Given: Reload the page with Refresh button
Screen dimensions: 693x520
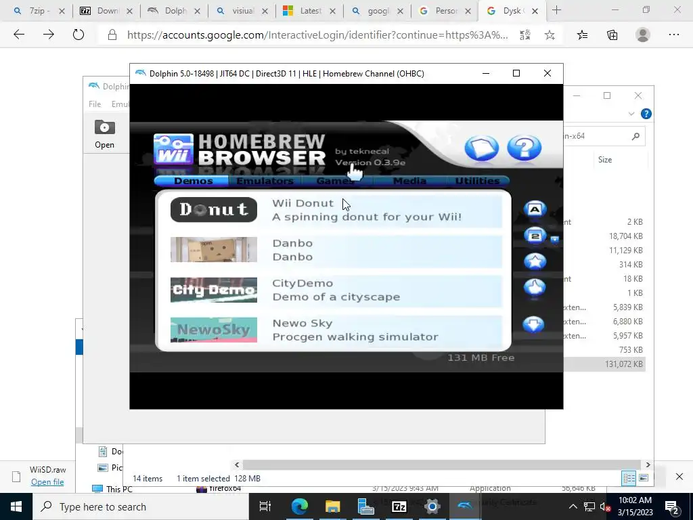Looking at the screenshot, I should click(x=79, y=35).
